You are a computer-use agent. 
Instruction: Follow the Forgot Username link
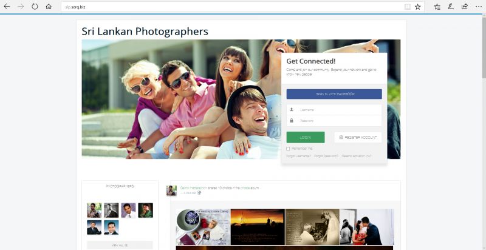pyautogui.click(x=298, y=157)
